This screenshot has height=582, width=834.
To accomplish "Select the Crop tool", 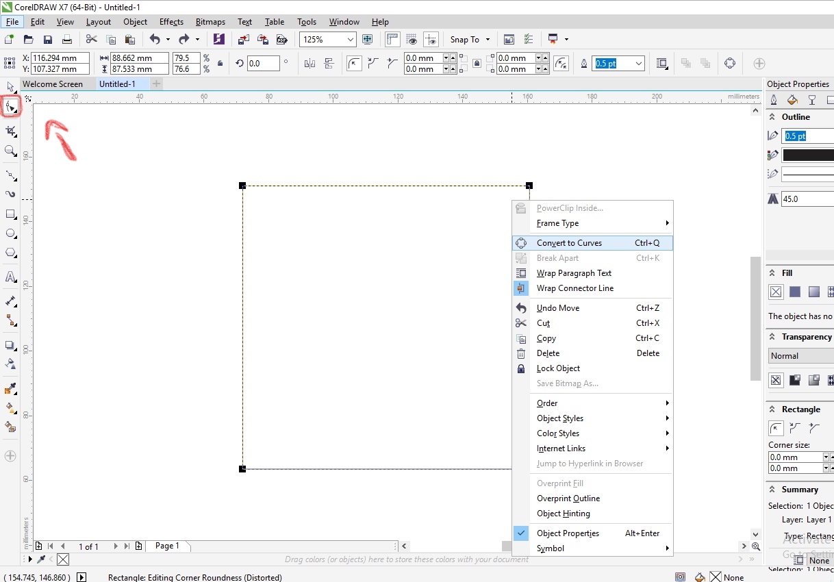I will click(11, 131).
